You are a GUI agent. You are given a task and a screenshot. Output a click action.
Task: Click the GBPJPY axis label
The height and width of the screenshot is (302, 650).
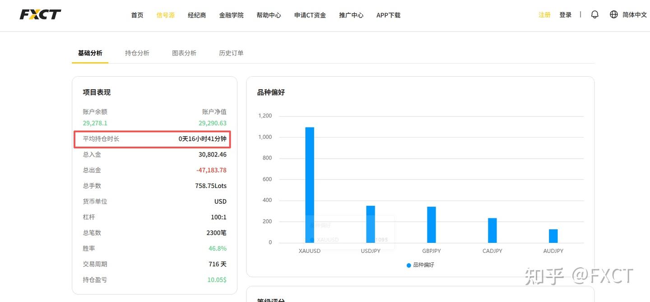pyautogui.click(x=432, y=251)
